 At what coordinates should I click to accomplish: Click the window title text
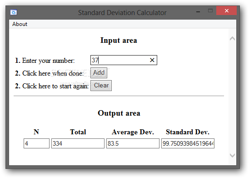122,13
